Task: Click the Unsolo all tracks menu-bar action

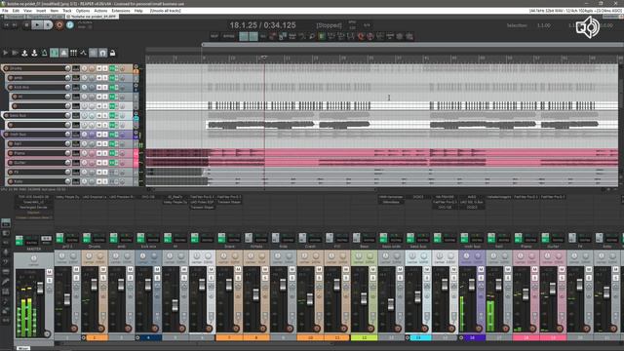Action: (165, 11)
